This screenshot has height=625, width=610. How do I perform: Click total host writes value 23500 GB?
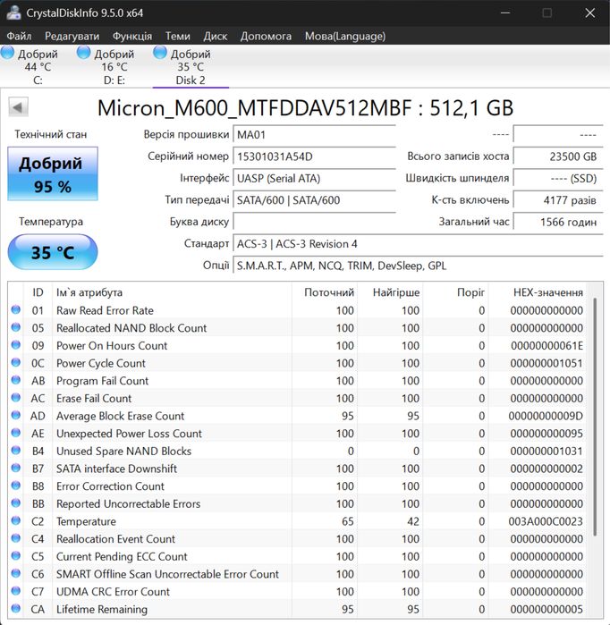coord(558,156)
